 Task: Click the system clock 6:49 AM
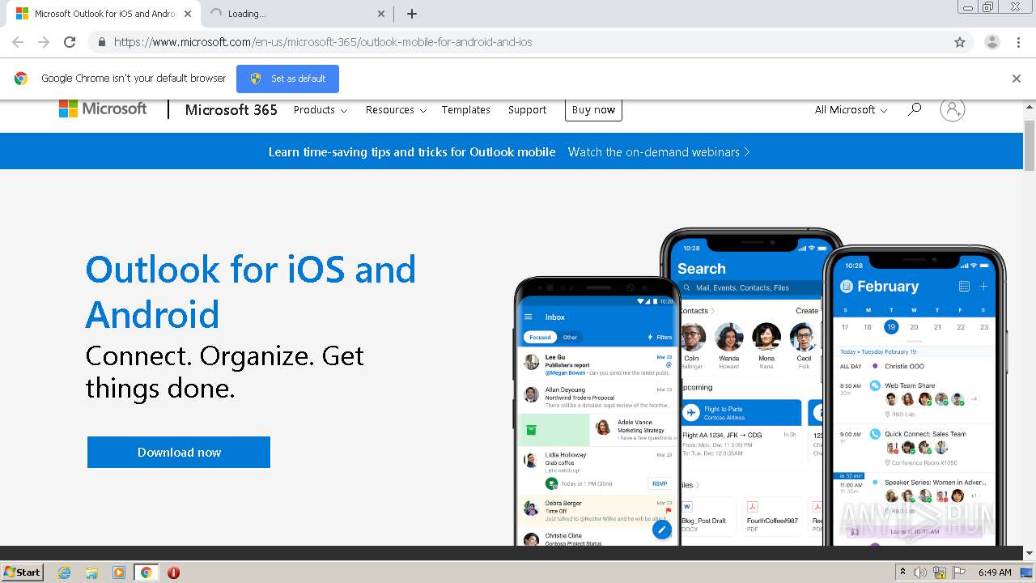click(x=995, y=572)
